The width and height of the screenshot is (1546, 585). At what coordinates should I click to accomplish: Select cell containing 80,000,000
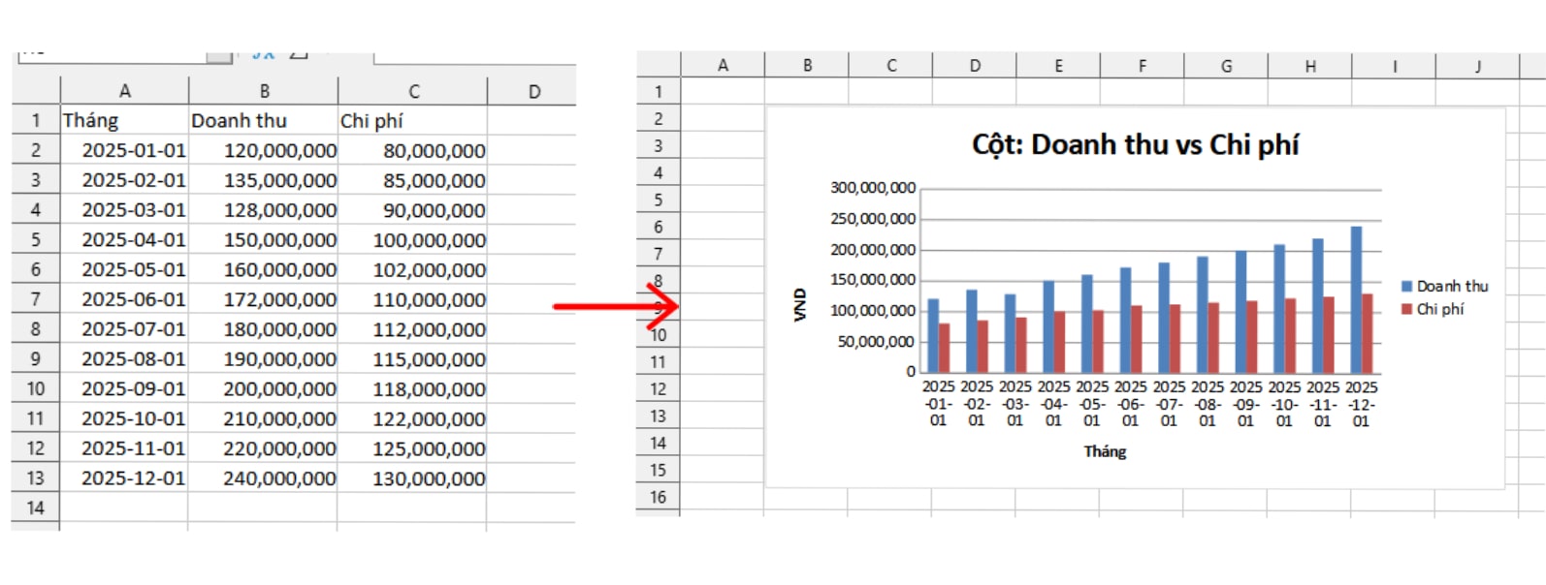click(x=412, y=150)
